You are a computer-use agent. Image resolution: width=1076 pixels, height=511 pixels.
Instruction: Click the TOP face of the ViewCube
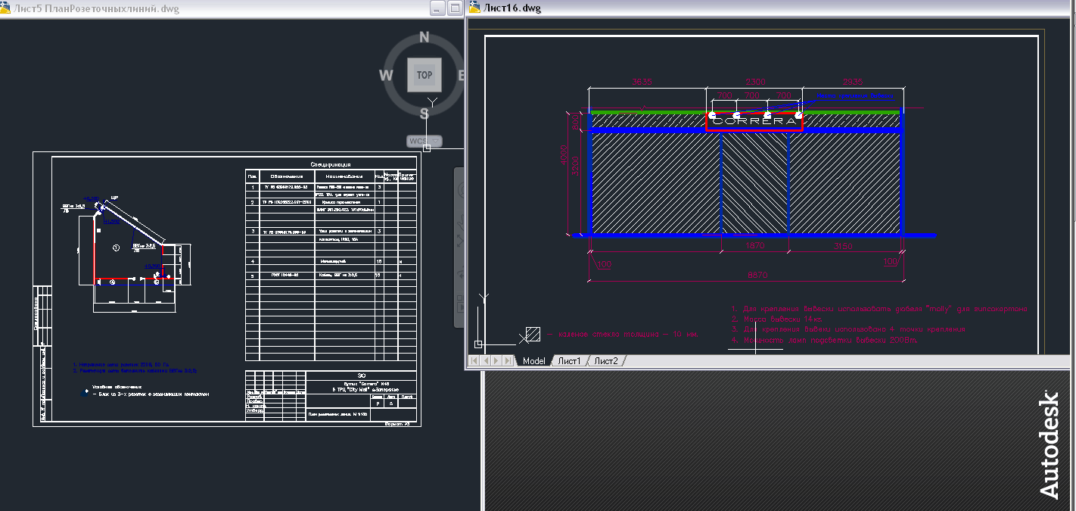tap(424, 75)
